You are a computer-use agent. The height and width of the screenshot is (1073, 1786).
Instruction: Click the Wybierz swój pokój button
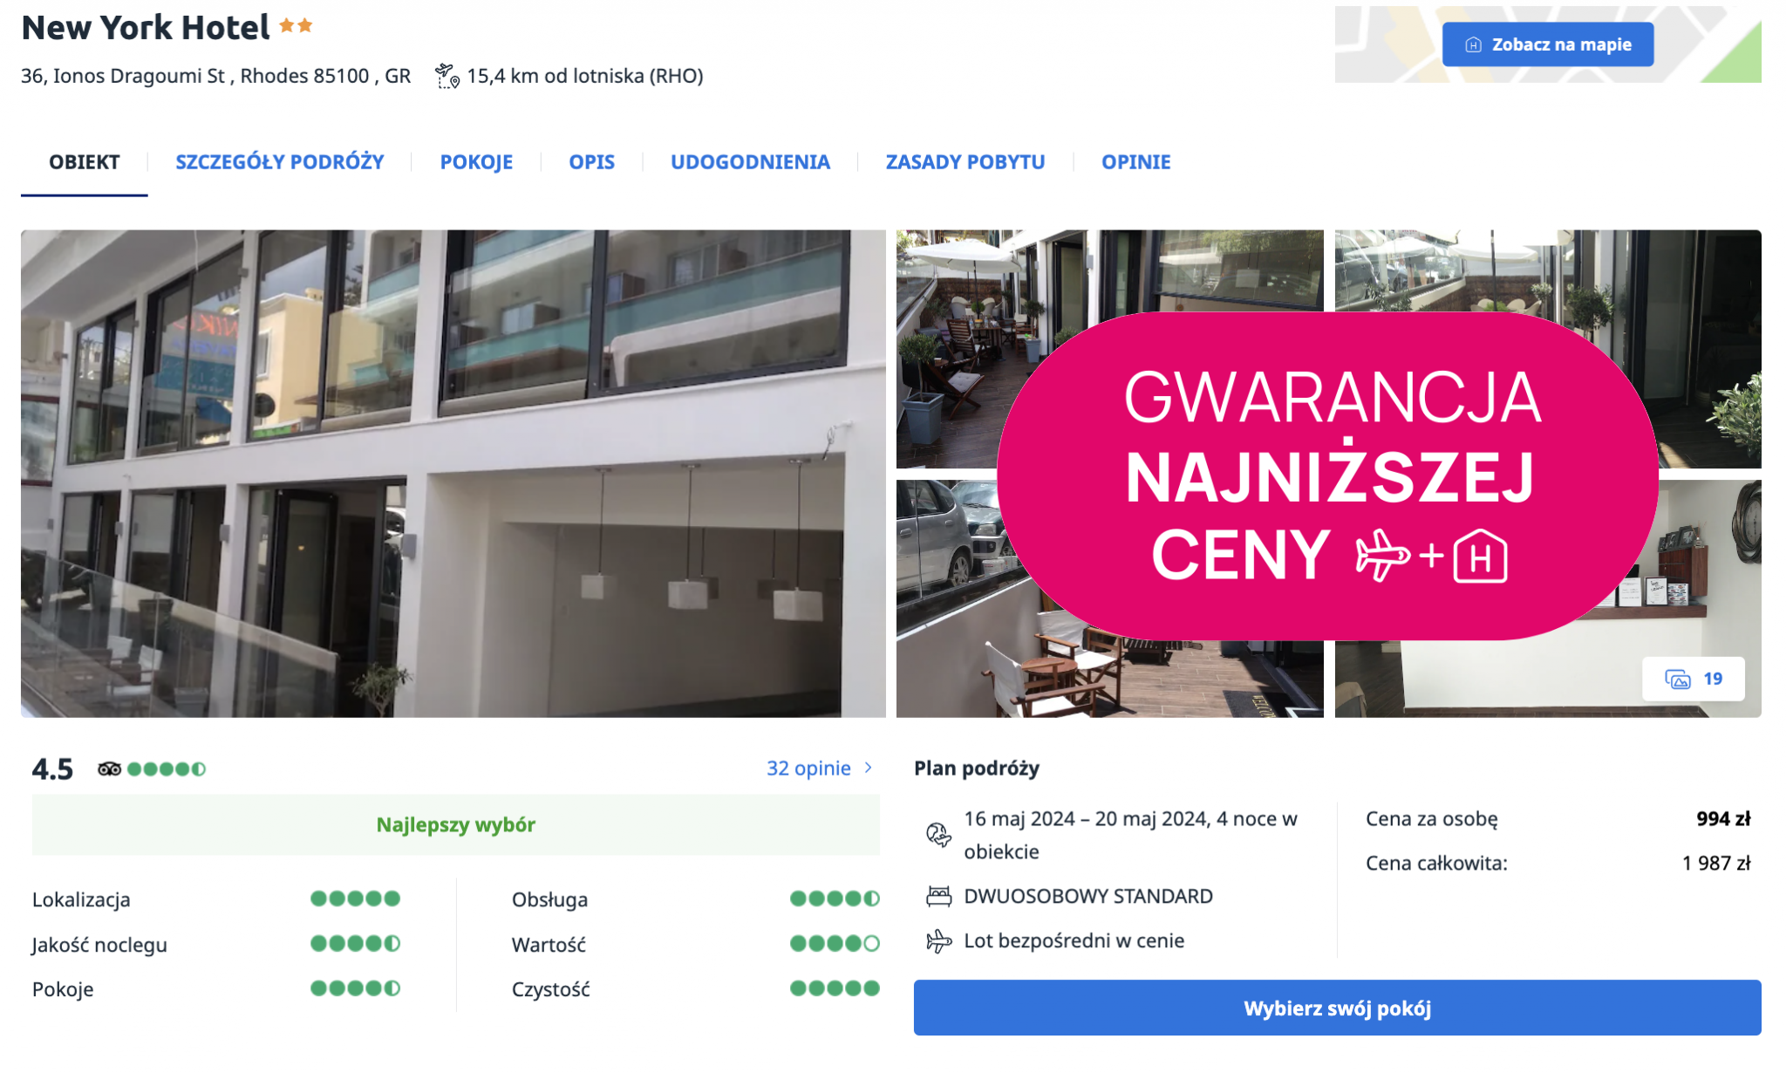pyautogui.click(x=1337, y=1008)
